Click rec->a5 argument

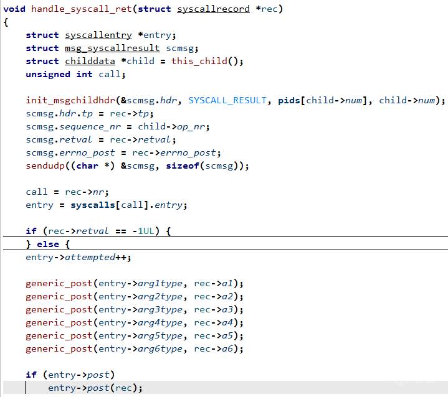pos(214,335)
